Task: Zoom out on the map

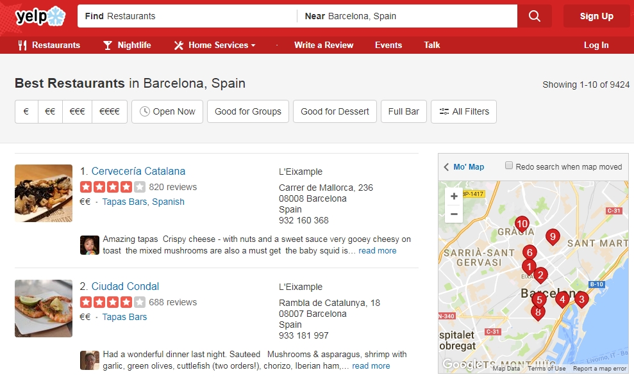Action: 454,214
